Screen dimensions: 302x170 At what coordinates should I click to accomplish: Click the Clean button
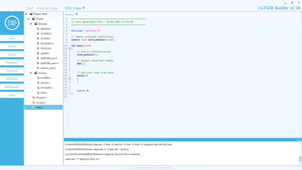(x=12, y=54)
